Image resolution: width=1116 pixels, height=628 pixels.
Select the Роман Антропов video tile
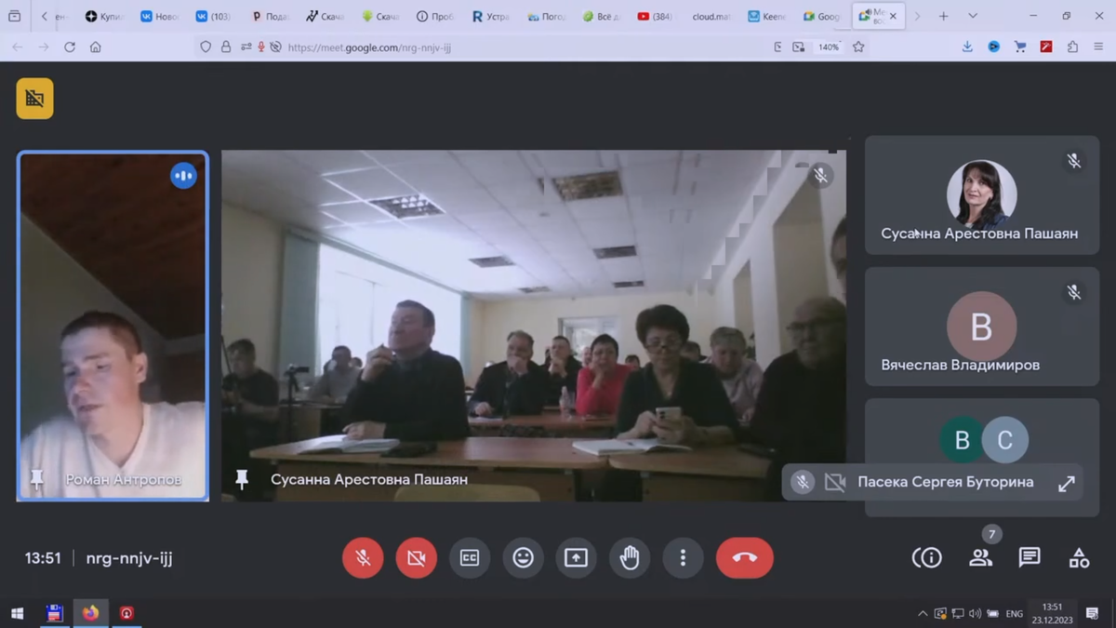pos(113,327)
